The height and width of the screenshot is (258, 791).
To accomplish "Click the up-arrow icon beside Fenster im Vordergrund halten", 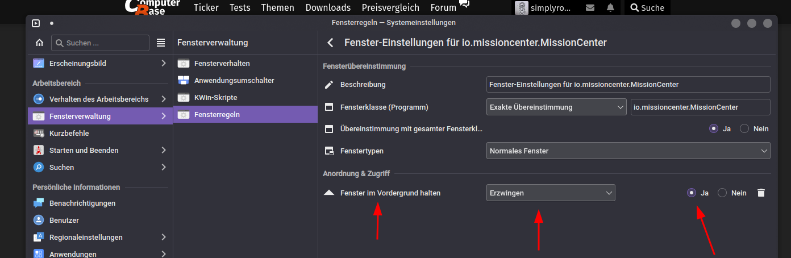I will (x=329, y=193).
